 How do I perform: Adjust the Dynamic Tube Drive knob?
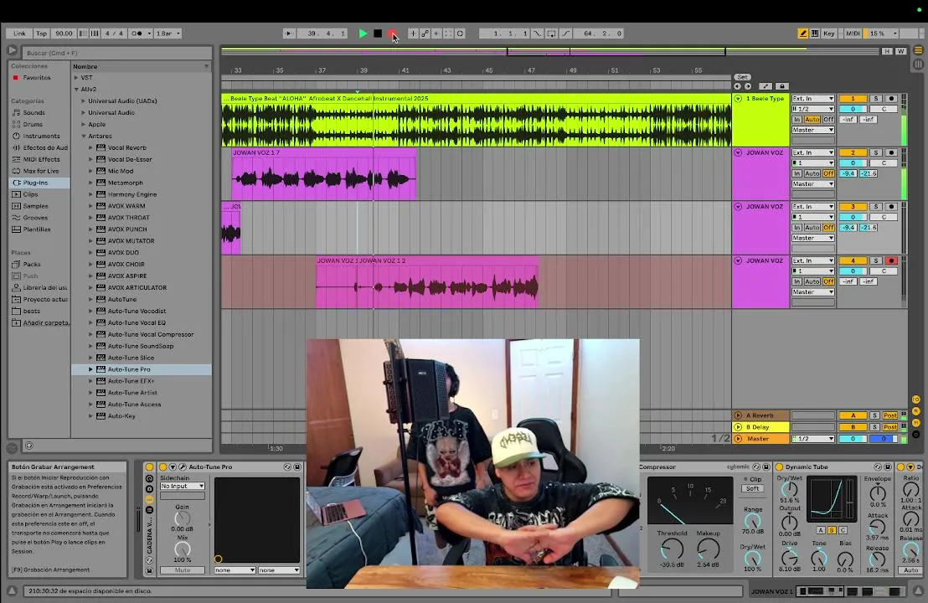(x=789, y=558)
